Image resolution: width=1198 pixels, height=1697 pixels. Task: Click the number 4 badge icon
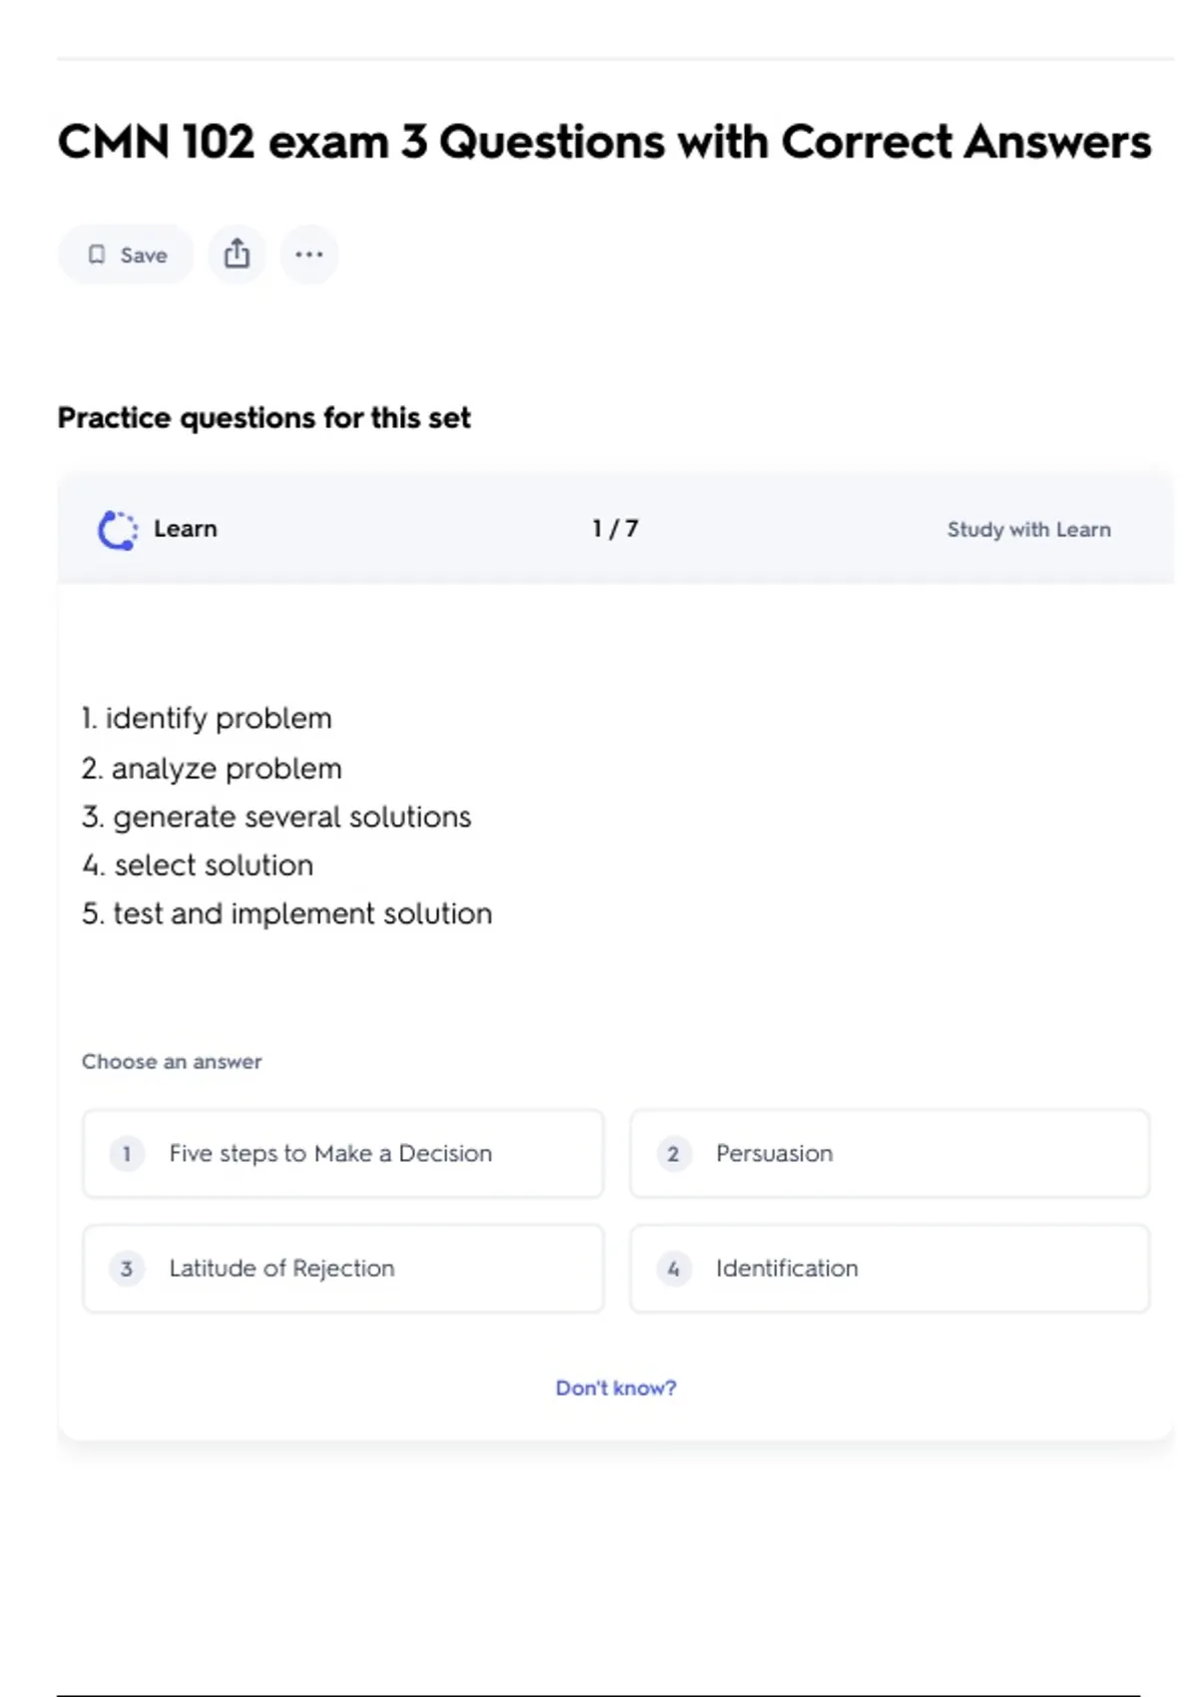[x=674, y=1269]
